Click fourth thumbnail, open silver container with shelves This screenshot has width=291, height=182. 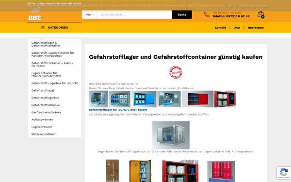click(169, 99)
